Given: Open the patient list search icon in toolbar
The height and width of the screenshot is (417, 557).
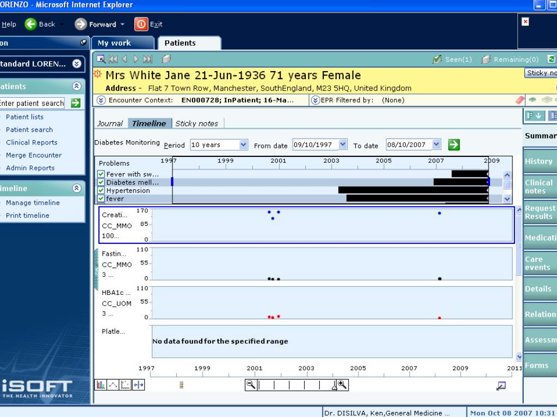Looking at the screenshot, I should coord(101,59).
